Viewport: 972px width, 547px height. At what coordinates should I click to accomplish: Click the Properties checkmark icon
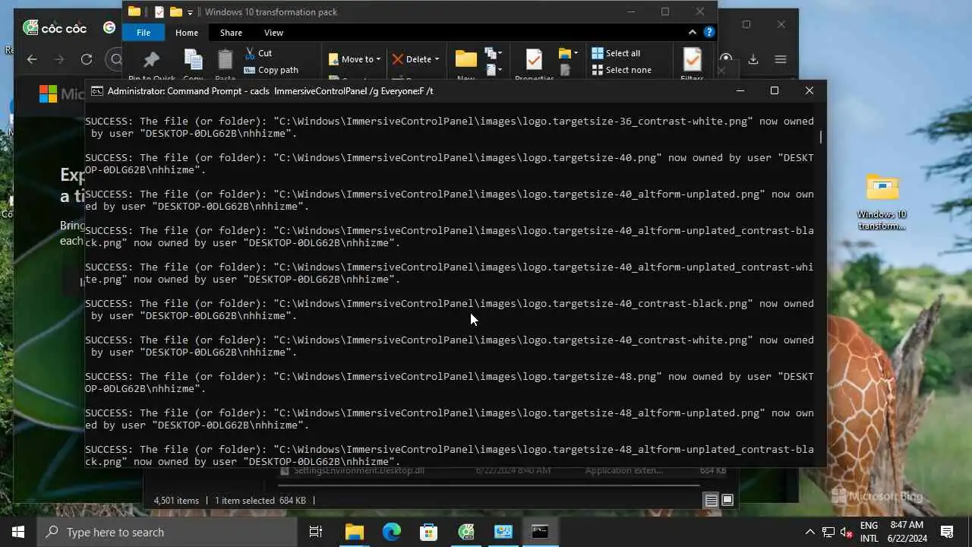coord(534,59)
